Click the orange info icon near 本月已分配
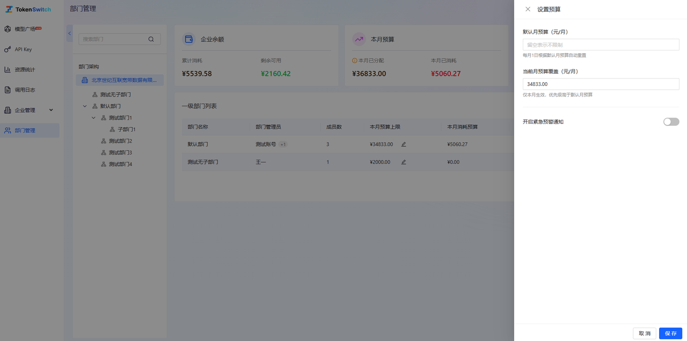 tap(354, 61)
